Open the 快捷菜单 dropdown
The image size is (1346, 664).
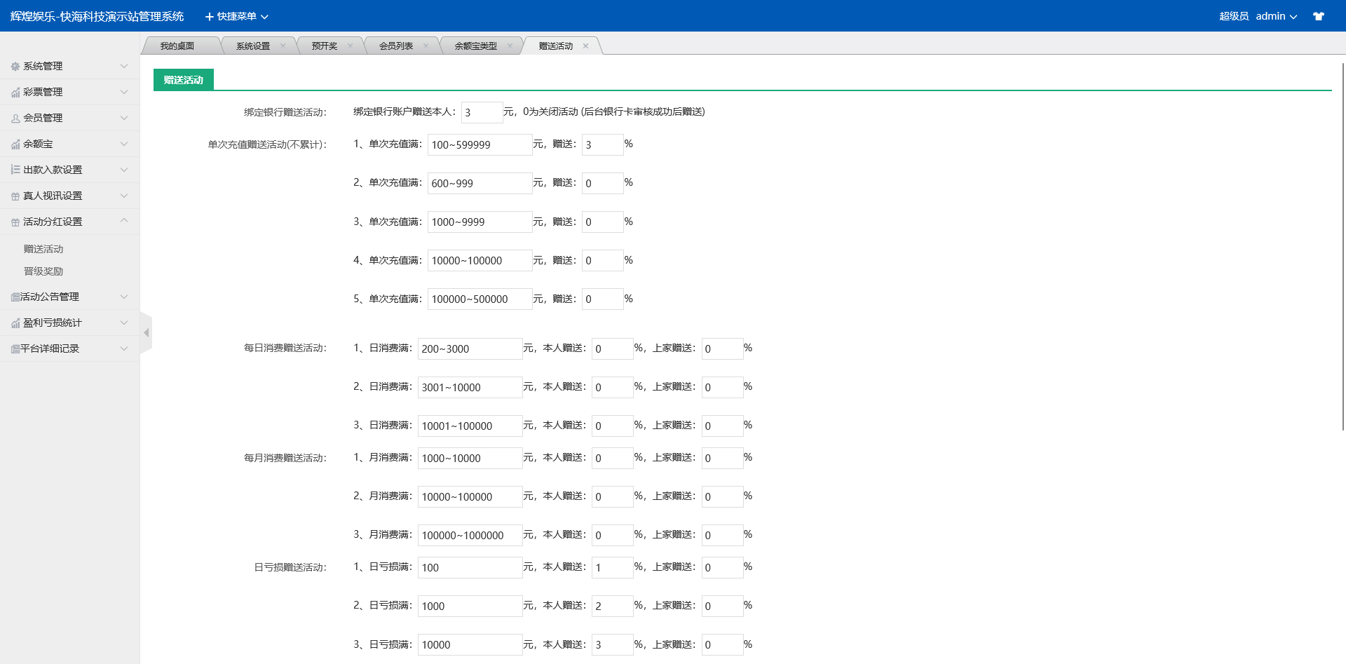[x=236, y=16]
